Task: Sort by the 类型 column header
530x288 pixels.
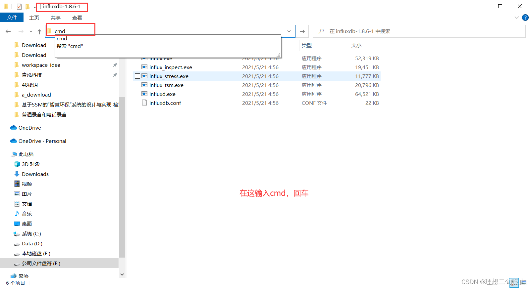Action: pos(307,46)
